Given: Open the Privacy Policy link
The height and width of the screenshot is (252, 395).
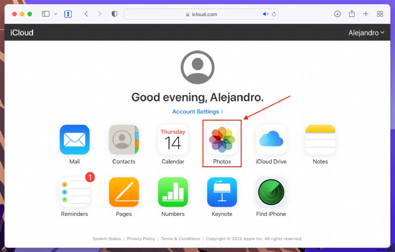Looking at the screenshot, I should tap(141, 239).
